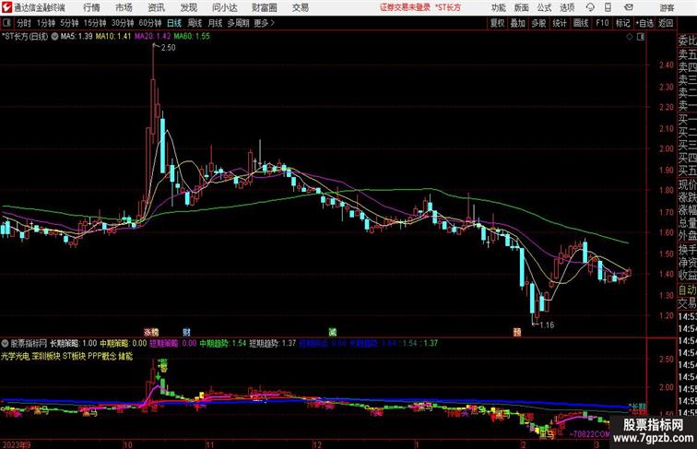Open the 交易 menu

pos(300,7)
